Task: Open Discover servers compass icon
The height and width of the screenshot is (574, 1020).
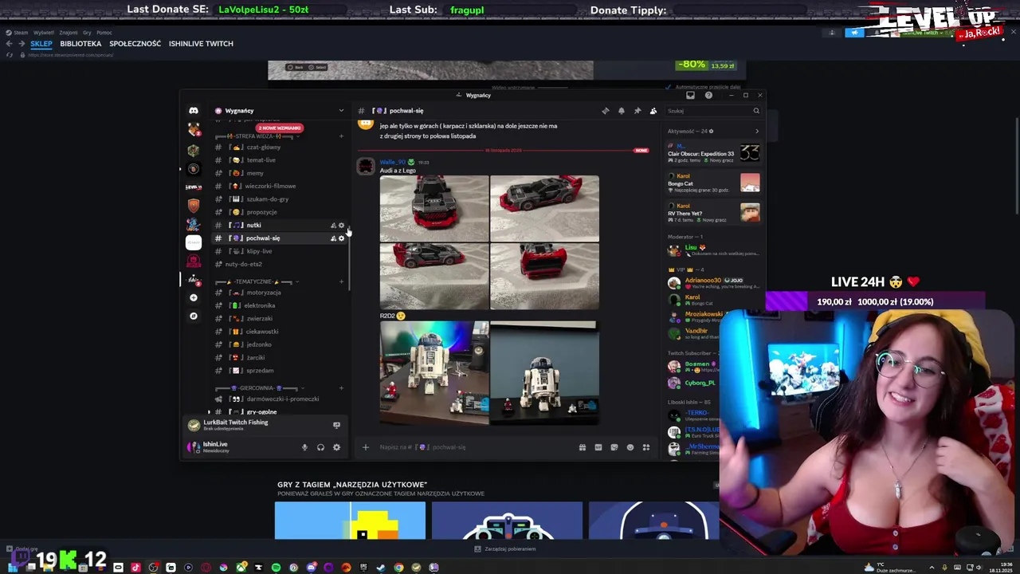Action: click(194, 316)
